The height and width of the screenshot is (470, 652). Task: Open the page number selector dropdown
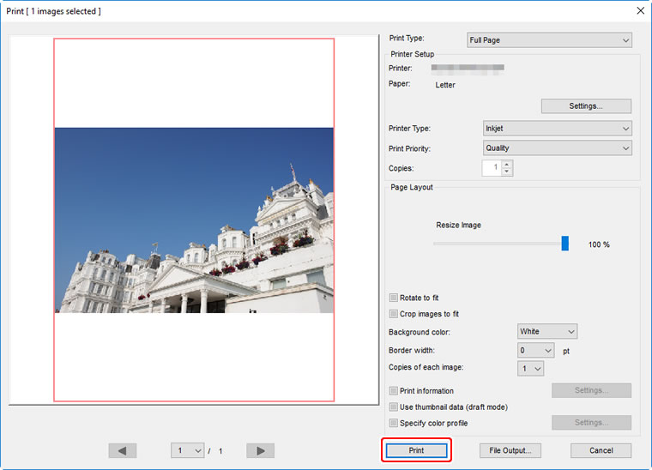188,450
